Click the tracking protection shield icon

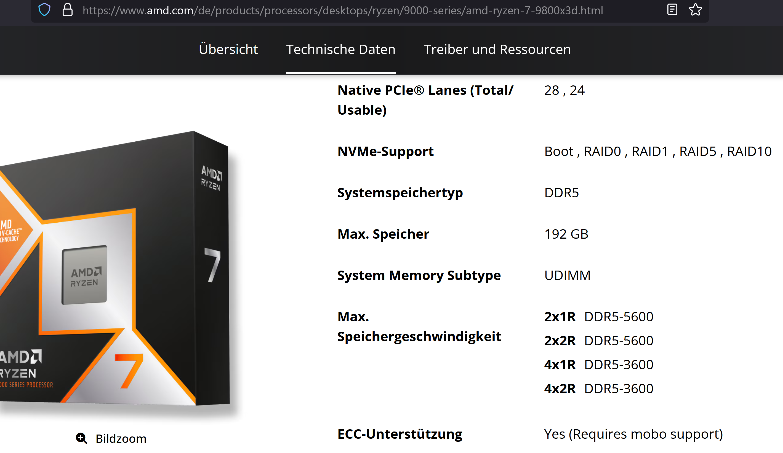[x=44, y=10]
